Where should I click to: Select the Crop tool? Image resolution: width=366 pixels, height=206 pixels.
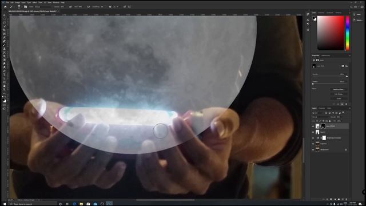[x=4, y=30]
